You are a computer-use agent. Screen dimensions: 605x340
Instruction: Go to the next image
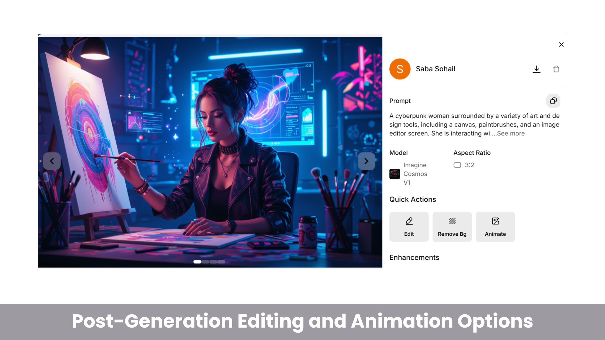[366, 161]
